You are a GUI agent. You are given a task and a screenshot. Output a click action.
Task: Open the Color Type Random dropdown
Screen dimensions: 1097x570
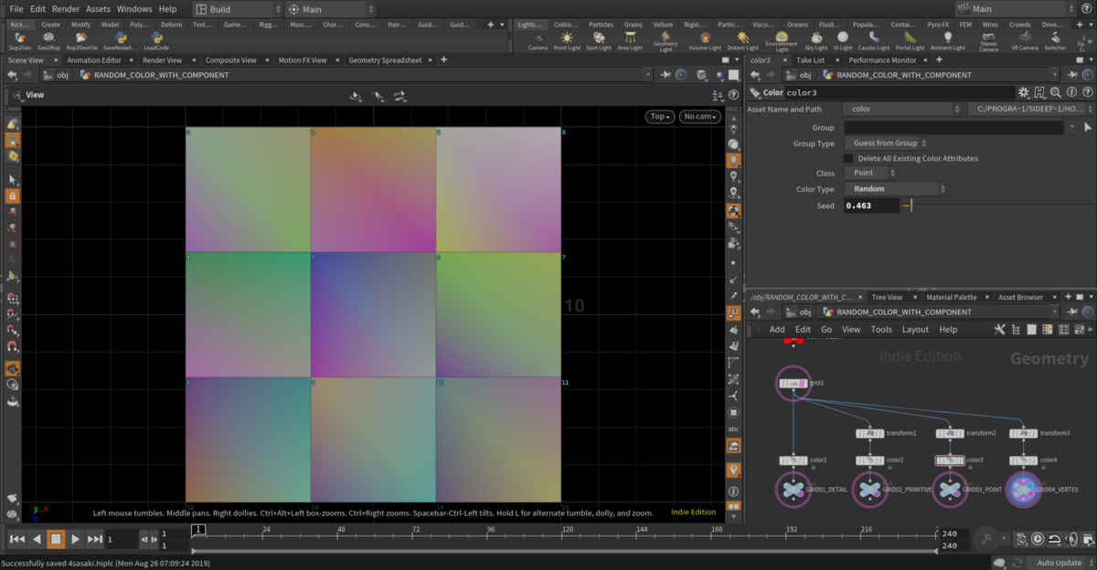pos(894,189)
